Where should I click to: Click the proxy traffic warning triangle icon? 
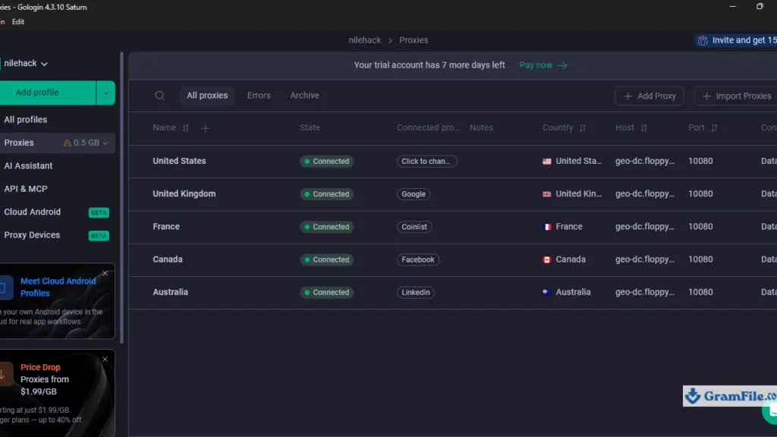tap(67, 143)
